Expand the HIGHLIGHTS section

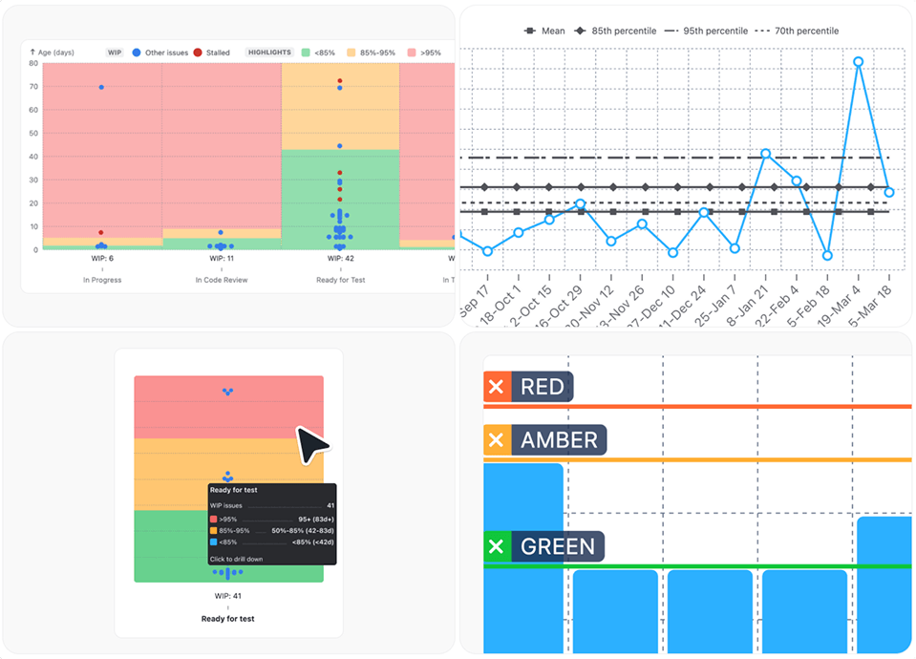click(x=268, y=52)
